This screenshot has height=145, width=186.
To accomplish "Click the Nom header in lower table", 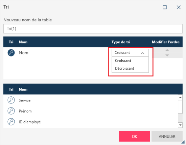I will [23, 89].
